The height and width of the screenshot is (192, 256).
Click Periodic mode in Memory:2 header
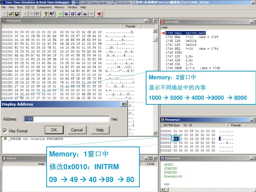pos(130,26)
